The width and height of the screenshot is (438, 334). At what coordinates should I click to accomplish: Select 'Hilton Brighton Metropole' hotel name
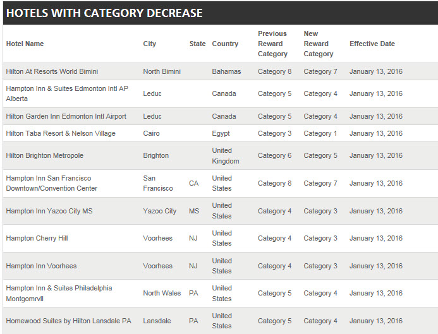coord(45,155)
